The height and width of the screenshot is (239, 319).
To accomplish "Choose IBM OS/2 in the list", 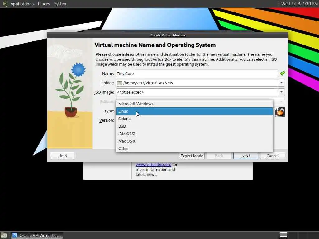I will tap(194, 134).
